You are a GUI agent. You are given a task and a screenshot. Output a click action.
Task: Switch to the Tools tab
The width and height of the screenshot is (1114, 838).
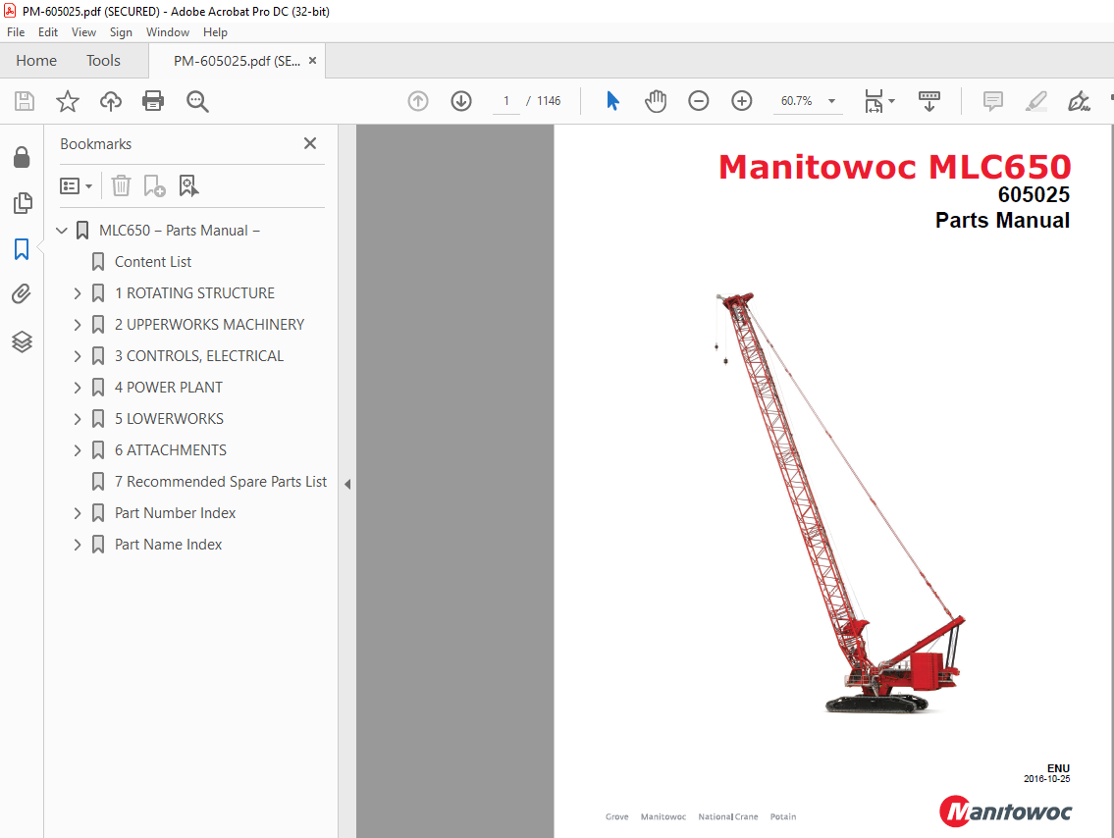tap(103, 61)
